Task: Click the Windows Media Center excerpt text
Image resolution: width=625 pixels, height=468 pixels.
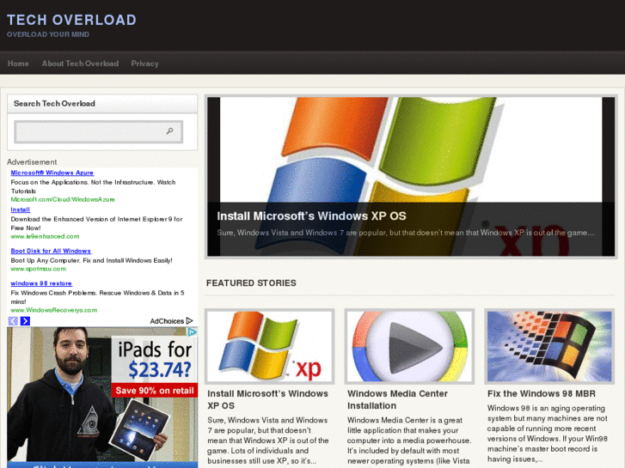Action: coord(409,442)
